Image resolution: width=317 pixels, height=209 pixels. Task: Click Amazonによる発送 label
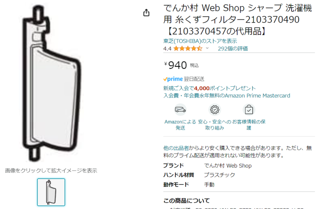coord(180,125)
